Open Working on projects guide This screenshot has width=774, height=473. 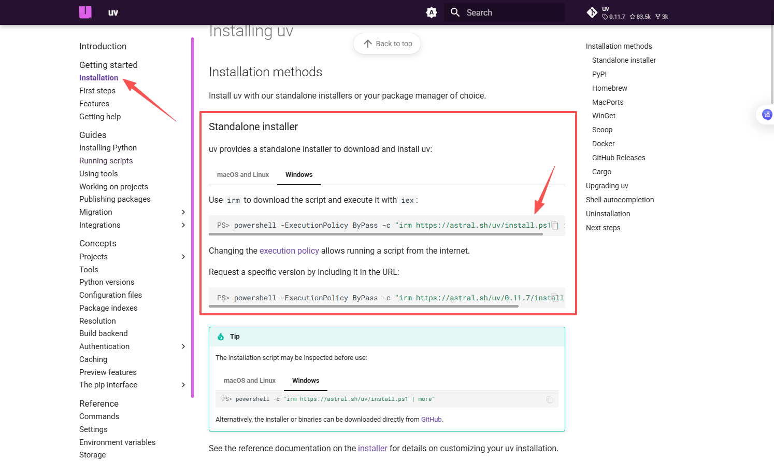click(113, 187)
